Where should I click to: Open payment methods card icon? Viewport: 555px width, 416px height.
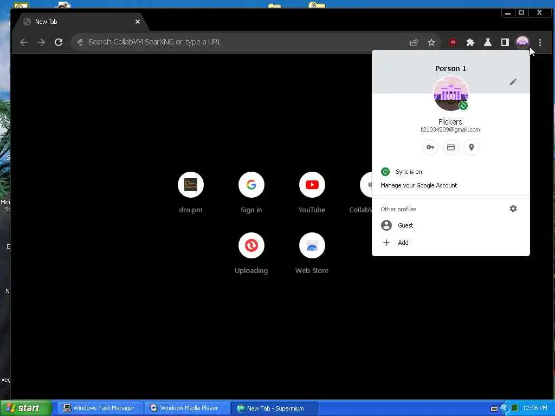[450, 147]
